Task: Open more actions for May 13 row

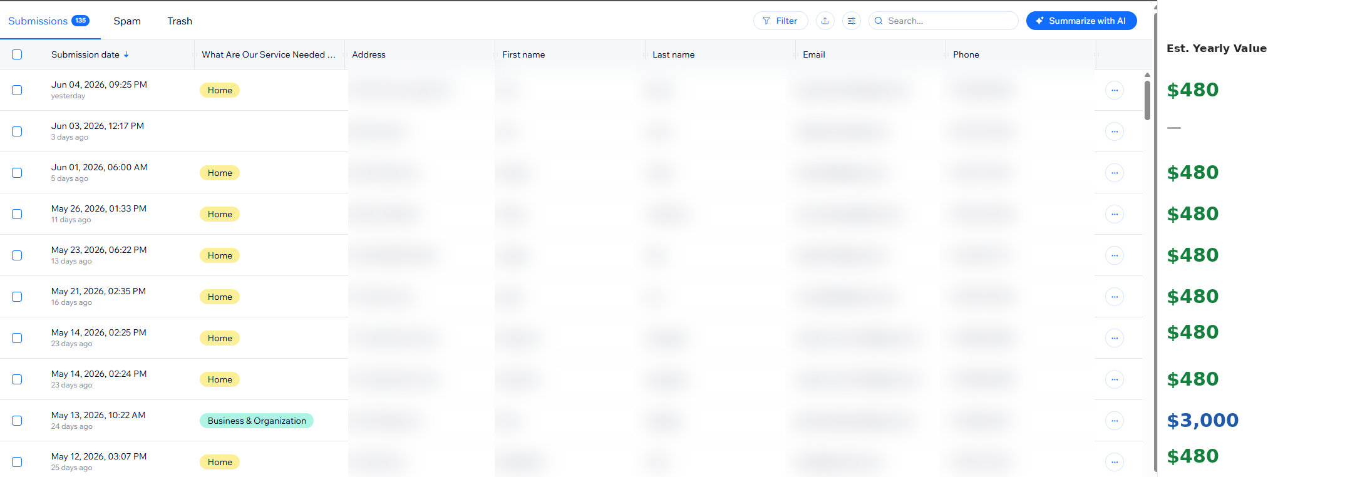Action: (x=1115, y=421)
